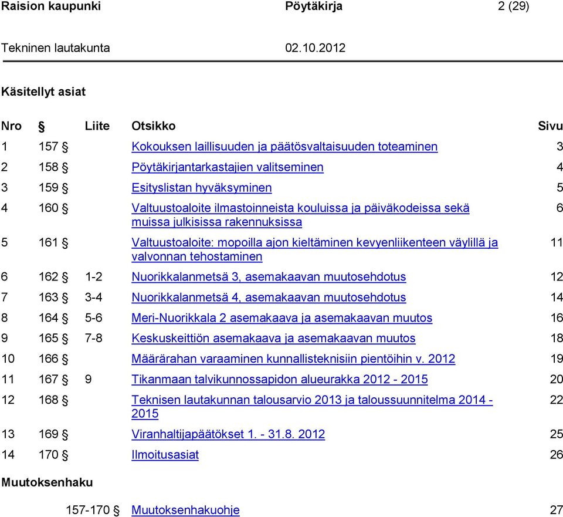Screen dimensions: 563x517
Task: Click section number '170 §'
Action: [53, 455]
